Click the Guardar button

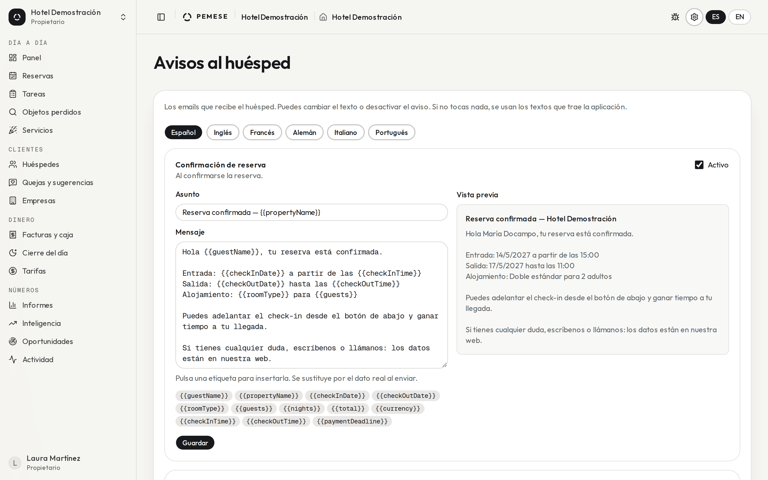[x=195, y=443]
